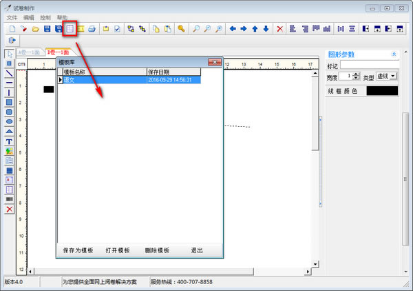Collapse the 图形参数 panel
Image resolution: width=413 pixels, height=291 pixels.
coord(394,54)
